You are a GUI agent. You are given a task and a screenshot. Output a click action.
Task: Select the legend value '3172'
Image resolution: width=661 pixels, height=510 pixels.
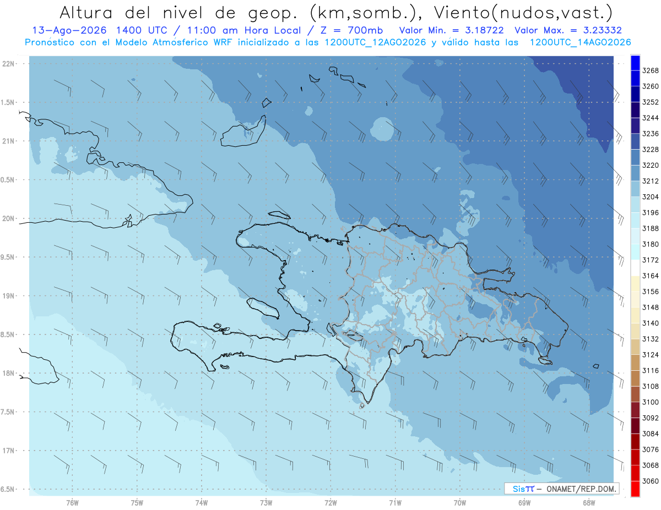click(x=650, y=260)
